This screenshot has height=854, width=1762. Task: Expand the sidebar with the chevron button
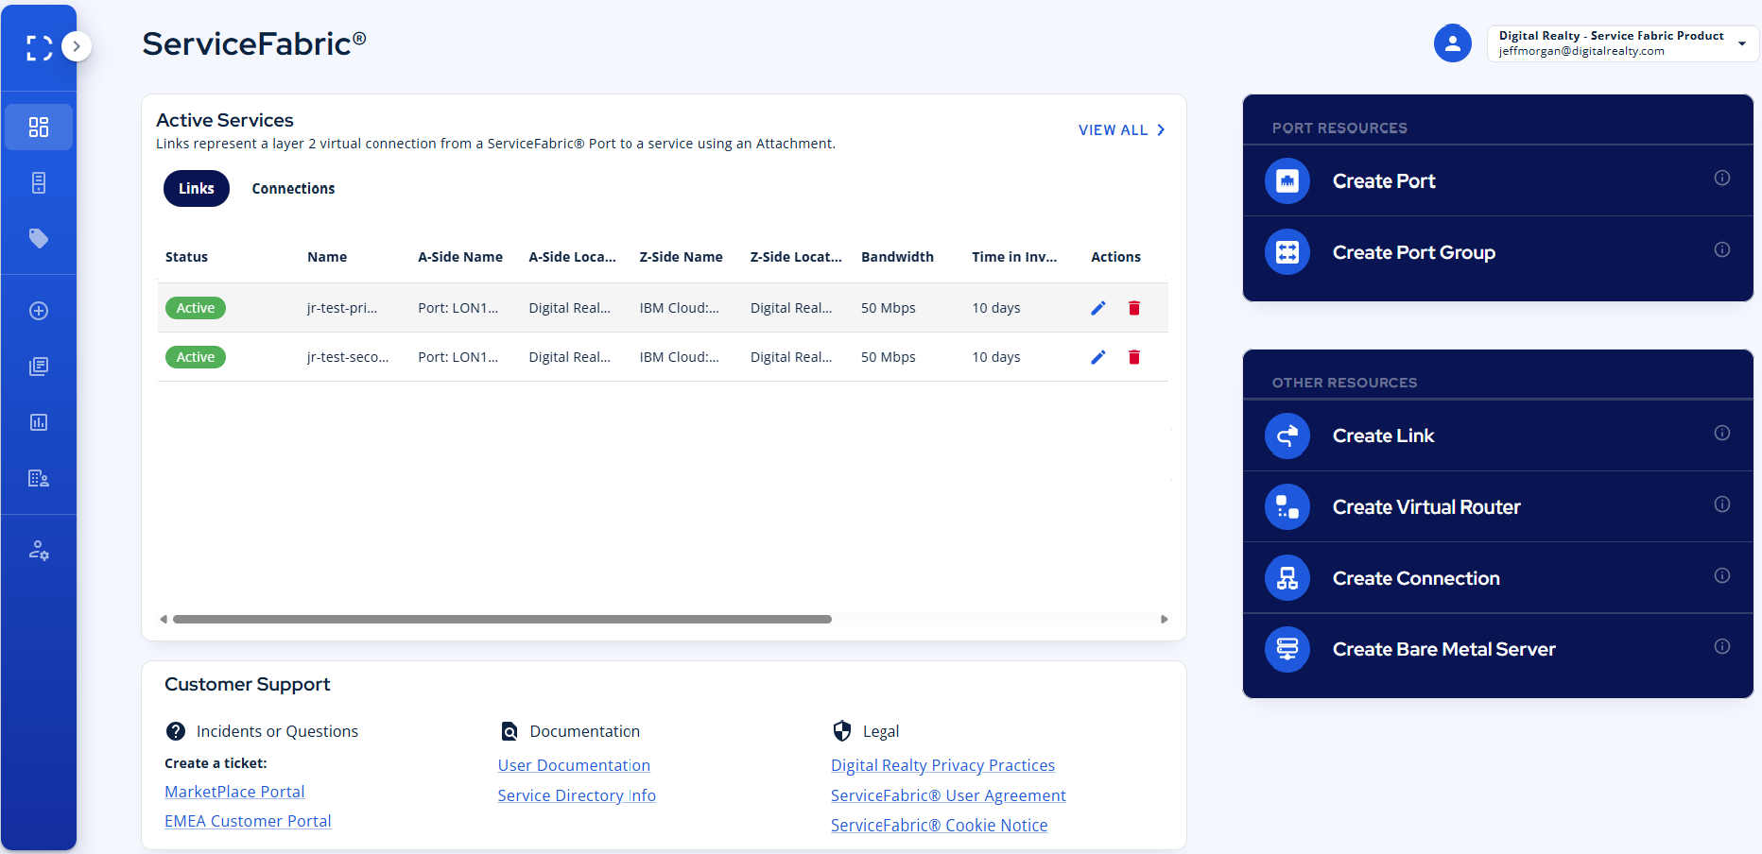pos(77,45)
